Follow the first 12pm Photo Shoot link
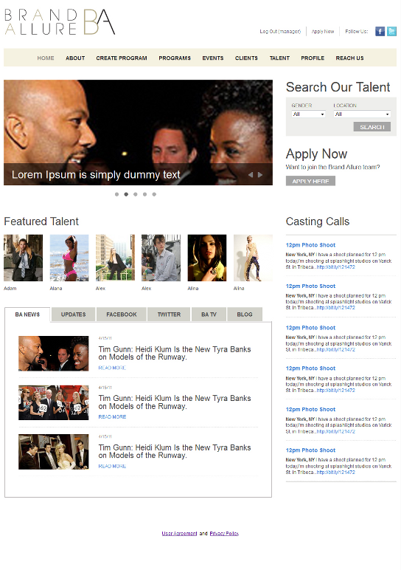The height and width of the screenshot is (570, 401). point(310,245)
